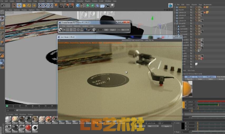This screenshot has width=225, height=134.
Task: Switch to Specular tab in material attributes
Action: [200, 77]
